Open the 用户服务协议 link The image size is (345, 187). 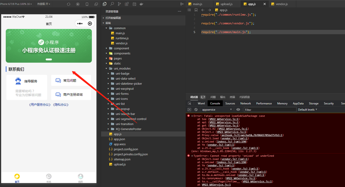click(x=40, y=105)
